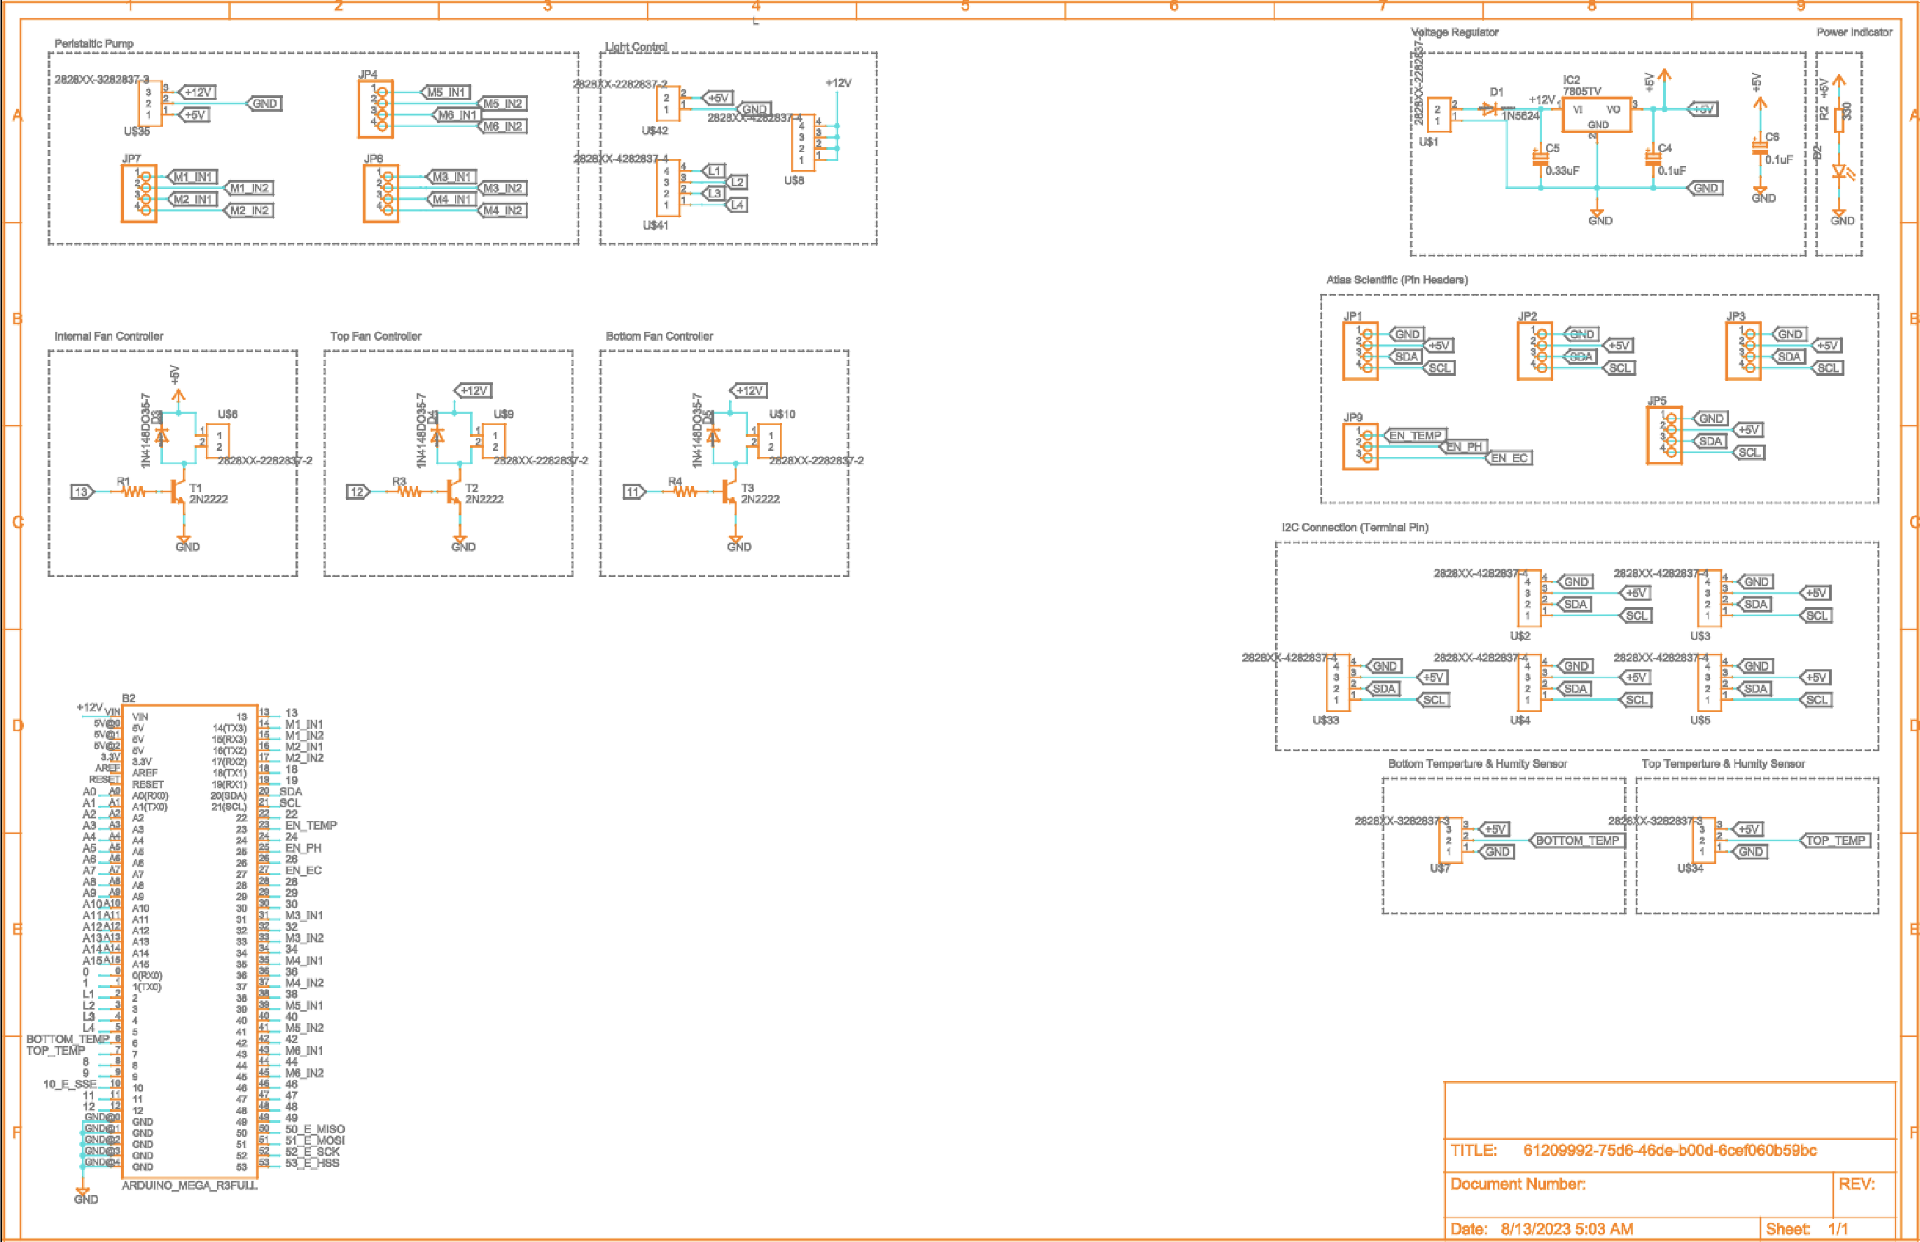The image size is (1920, 1242).
Task: Click the JP4 pin header symbol
Action: [x=376, y=109]
